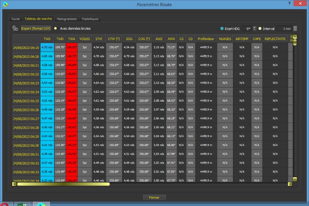Enable the Interval option
Image resolution: width=309 pixels, height=206 pixels.
click(x=260, y=28)
